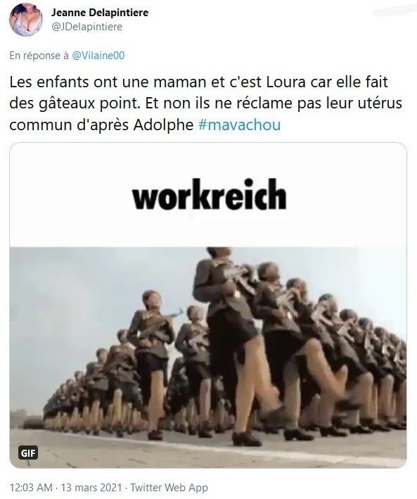The image size is (417, 499).
Task: Visit the @JDelapintiere handle link
Action: pos(86,27)
